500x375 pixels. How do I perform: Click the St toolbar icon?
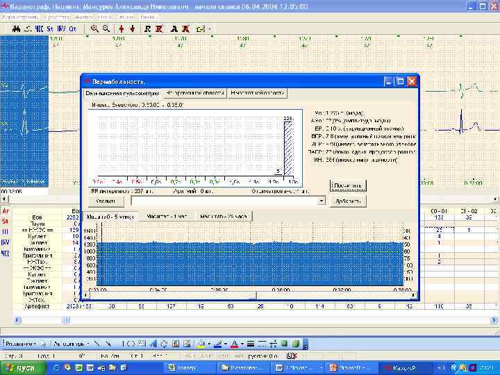point(50,28)
